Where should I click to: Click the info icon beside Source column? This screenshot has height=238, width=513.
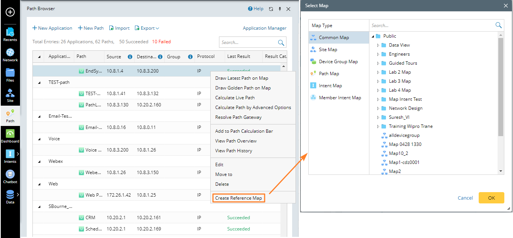coord(130,57)
